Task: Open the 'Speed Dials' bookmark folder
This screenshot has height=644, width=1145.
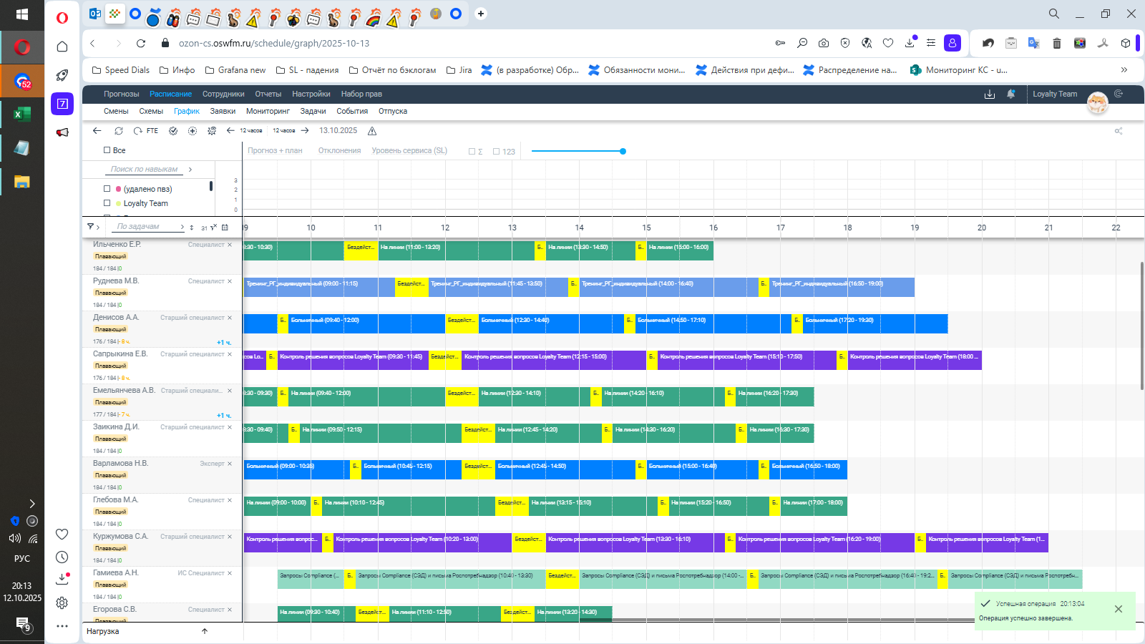Action: [x=121, y=70]
